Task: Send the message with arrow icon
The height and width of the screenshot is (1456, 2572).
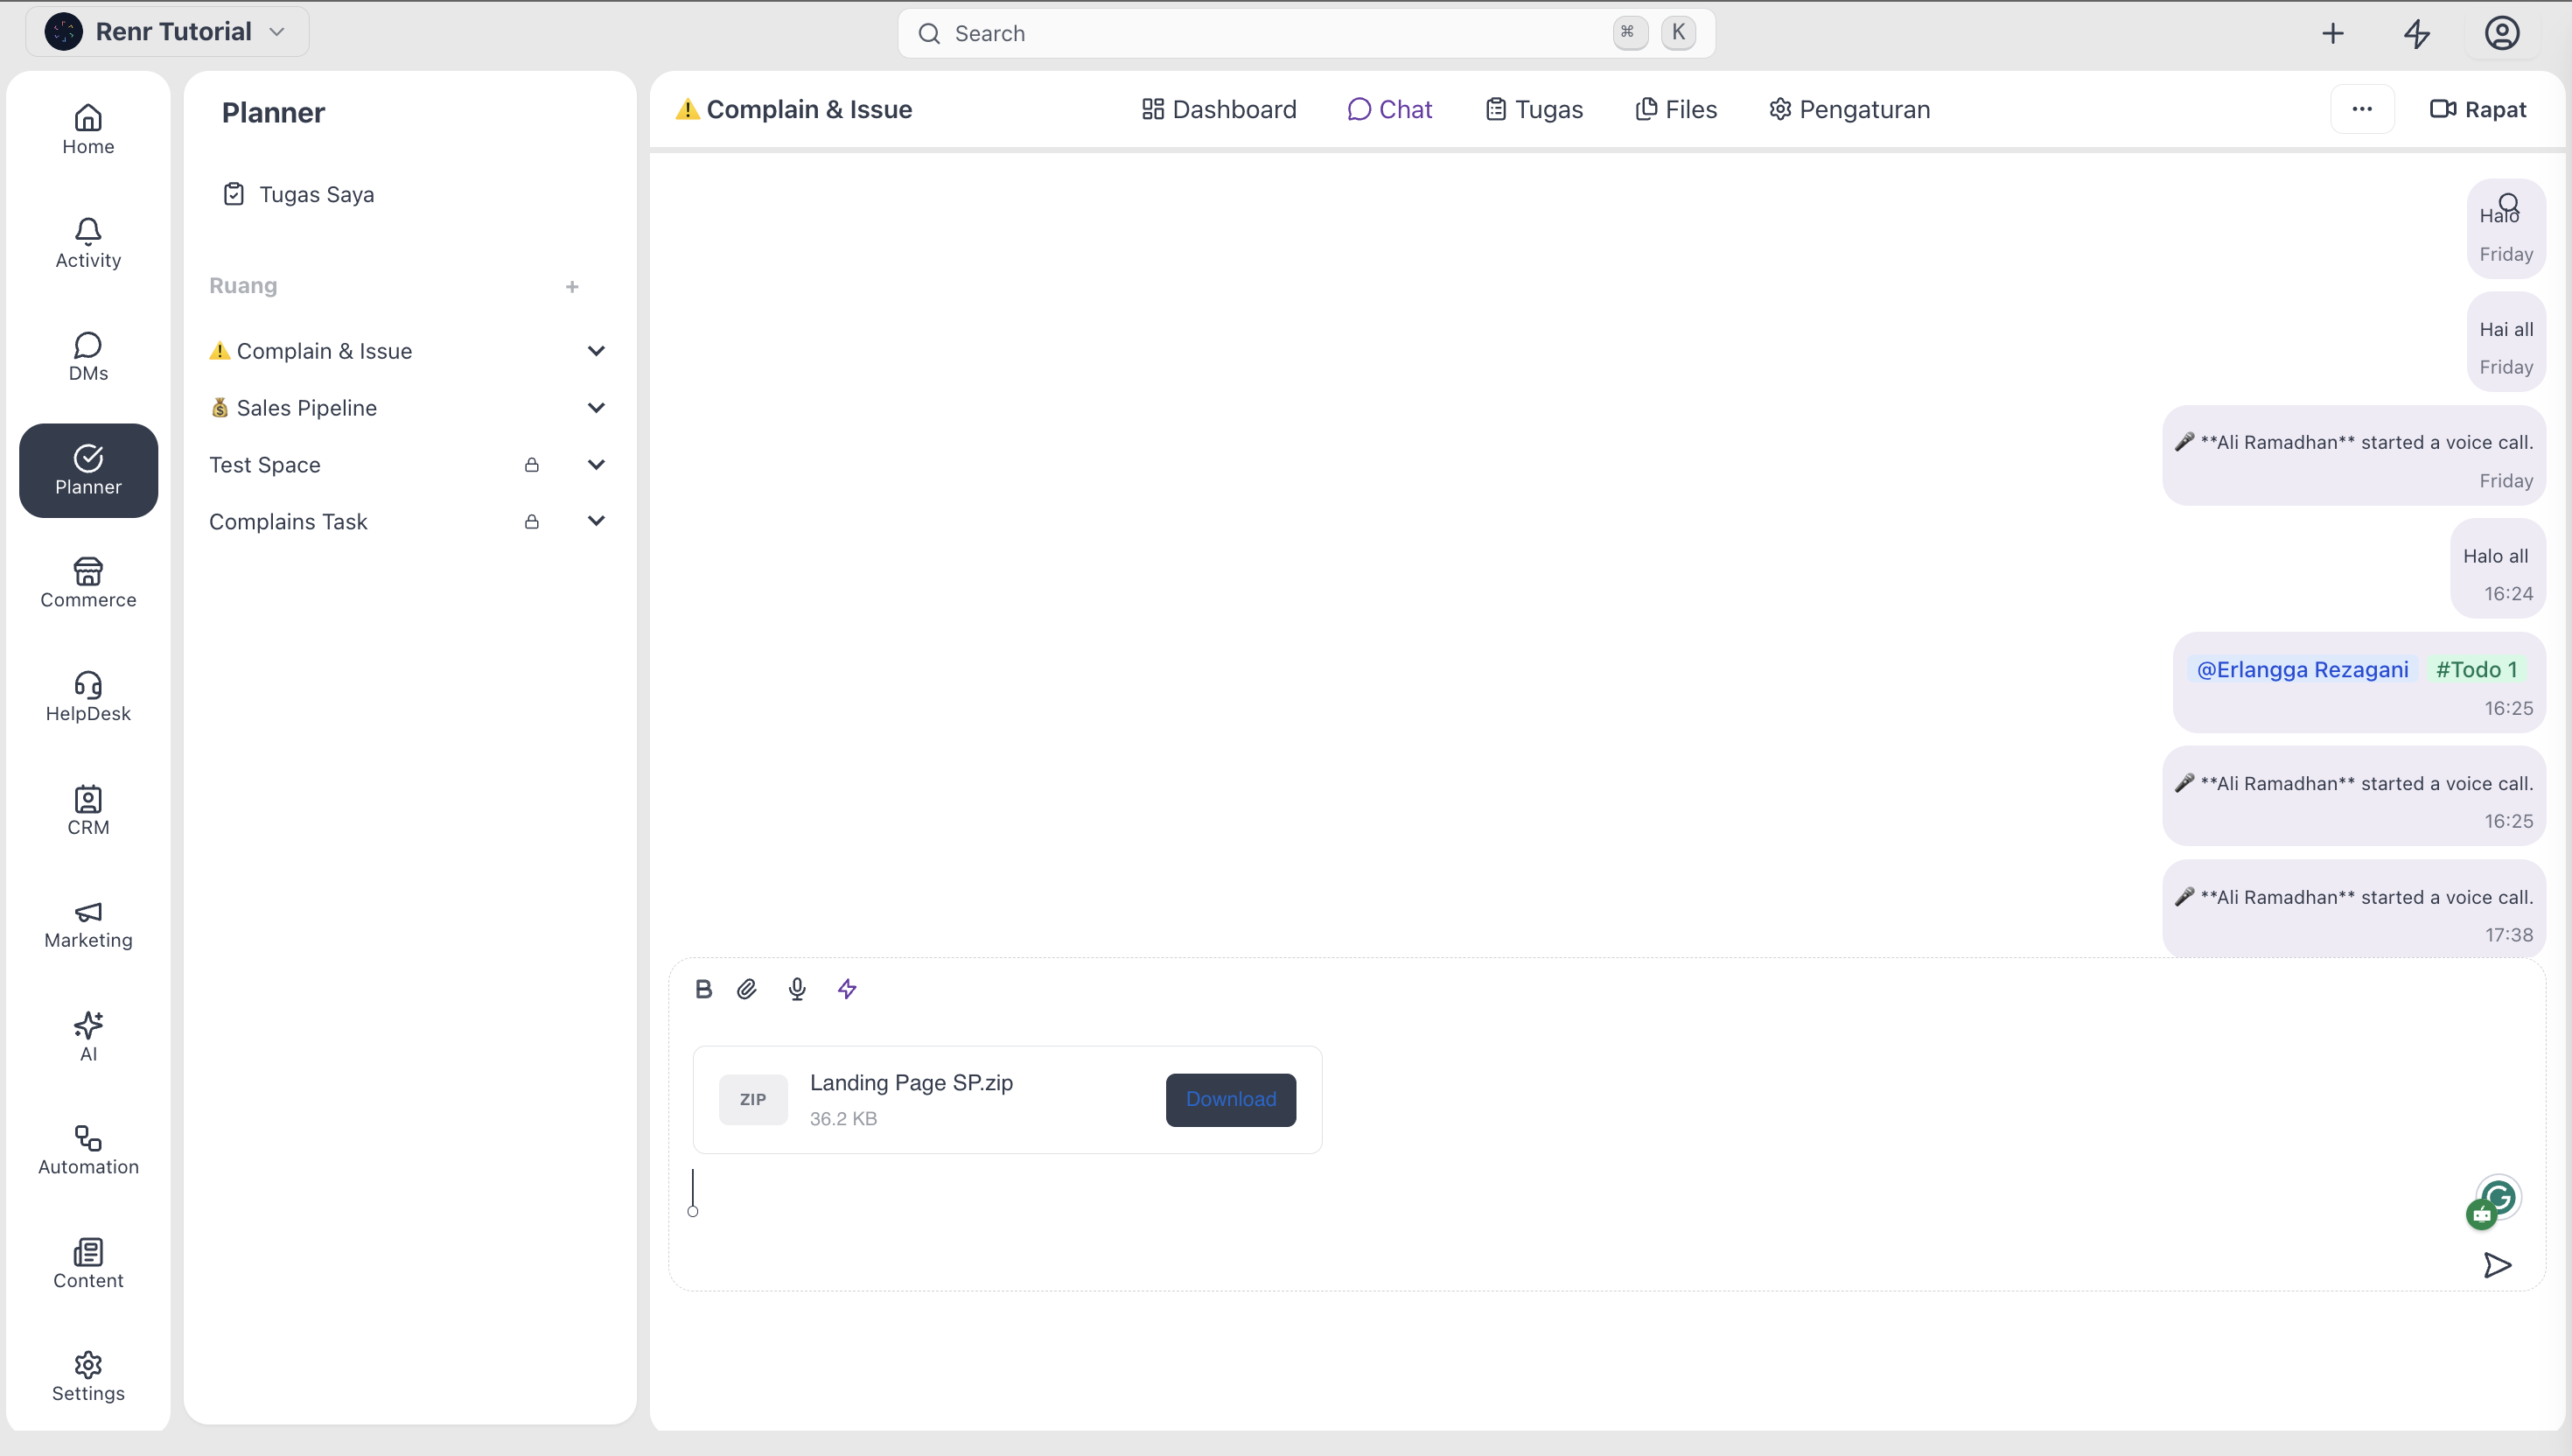Action: point(2497,1265)
